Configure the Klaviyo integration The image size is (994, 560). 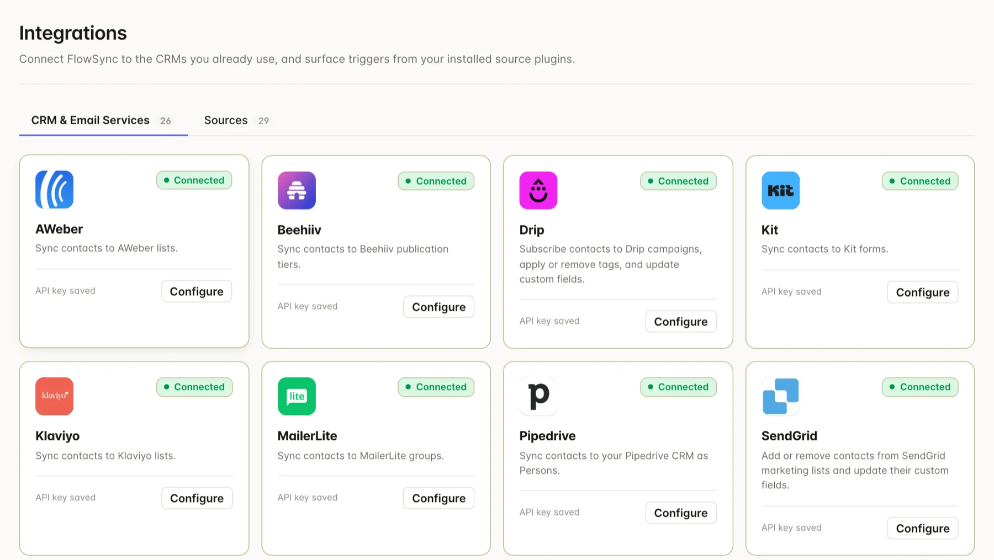click(x=197, y=498)
